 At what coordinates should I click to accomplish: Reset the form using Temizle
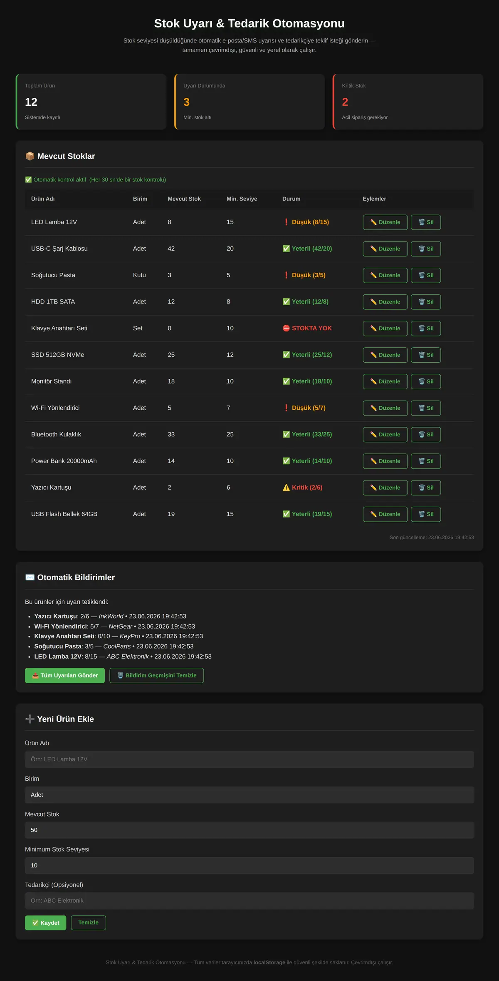(x=89, y=923)
